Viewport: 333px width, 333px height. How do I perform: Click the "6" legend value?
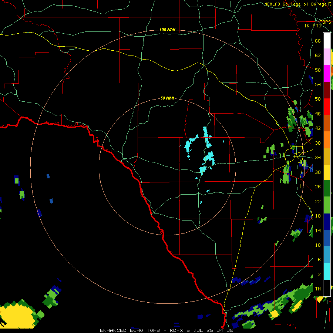(x=319, y=260)
